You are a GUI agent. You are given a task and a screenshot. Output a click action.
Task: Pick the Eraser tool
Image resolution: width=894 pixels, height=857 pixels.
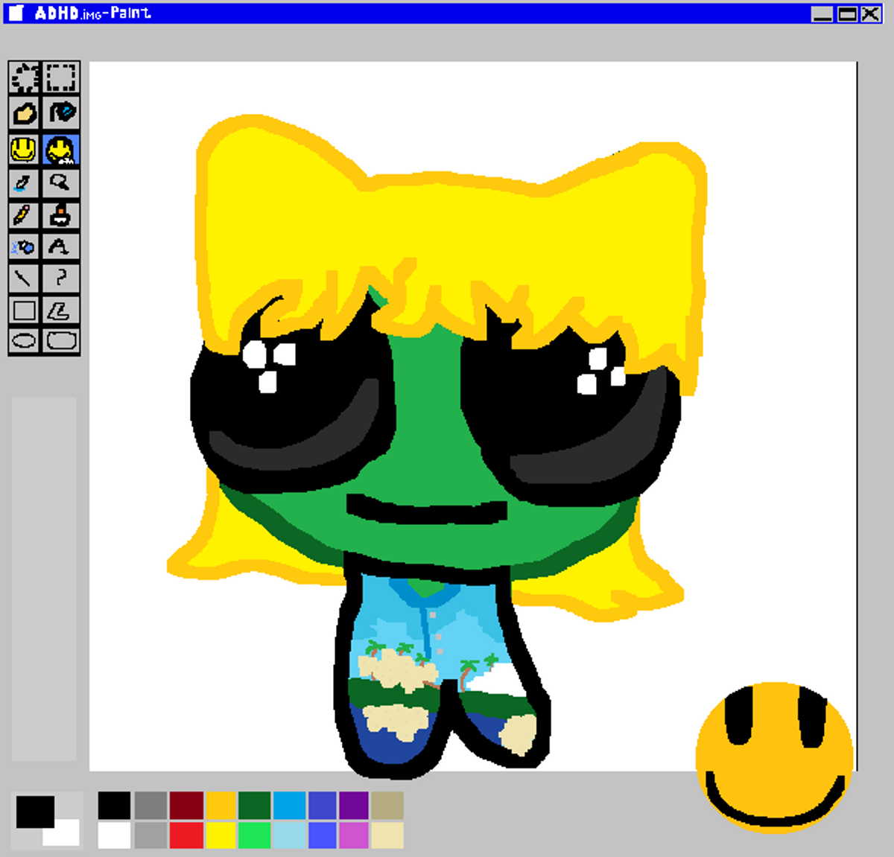click(x=25, y=113)
